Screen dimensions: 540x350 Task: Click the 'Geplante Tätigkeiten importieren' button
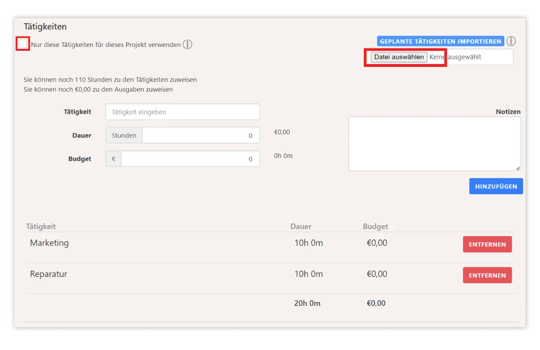click(x=440, y=41)
